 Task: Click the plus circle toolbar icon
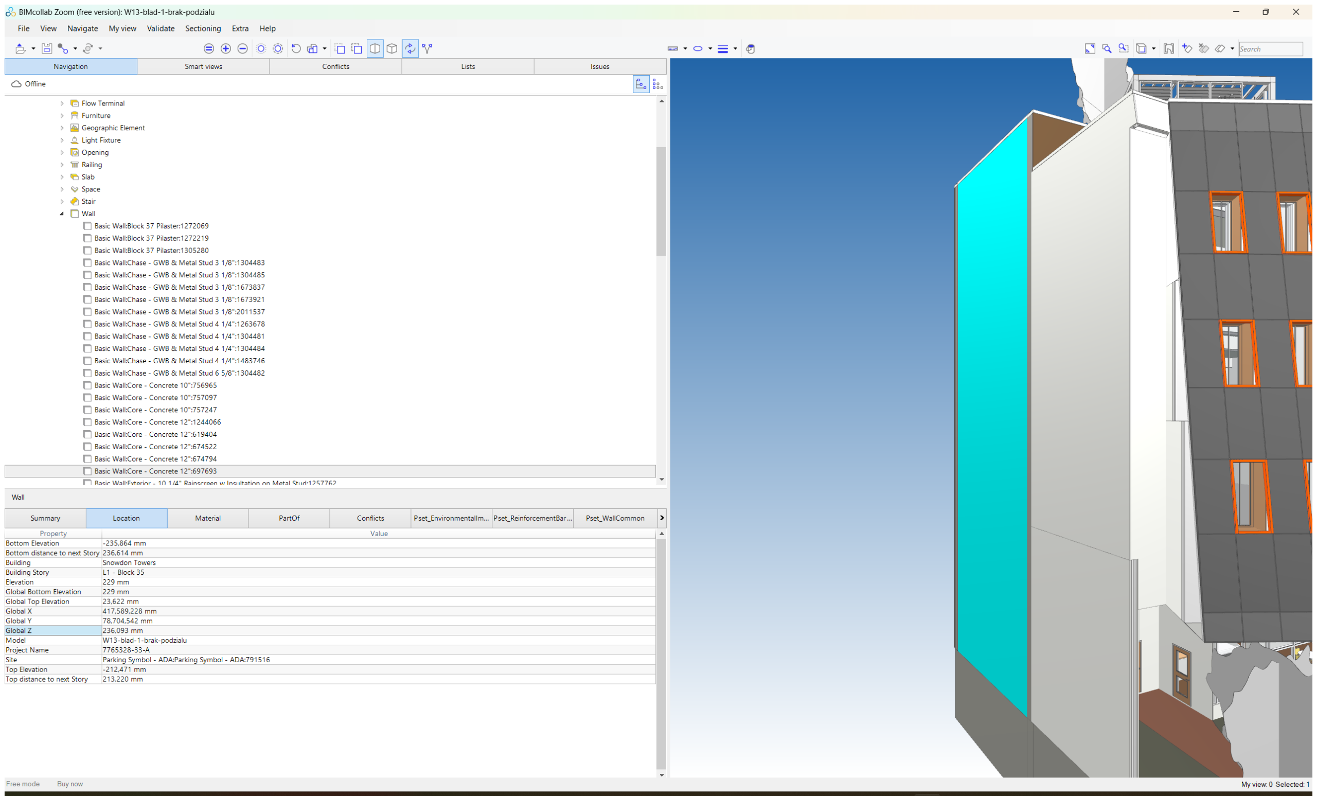(225, 49)
